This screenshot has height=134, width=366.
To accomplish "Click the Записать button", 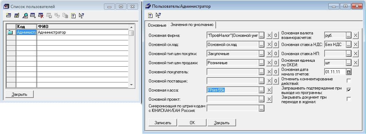I will (163, 122).
